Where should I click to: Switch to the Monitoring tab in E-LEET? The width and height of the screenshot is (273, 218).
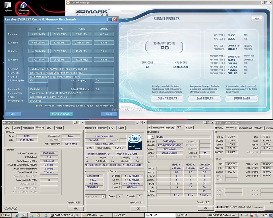231,127
